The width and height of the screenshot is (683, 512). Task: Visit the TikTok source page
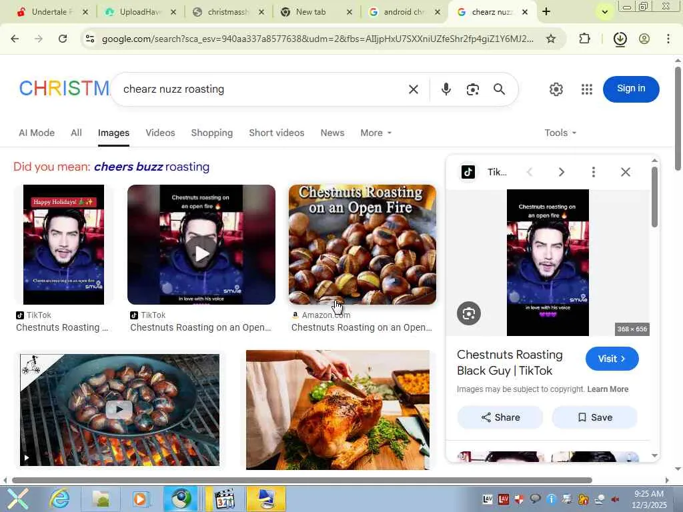point(612,359)
